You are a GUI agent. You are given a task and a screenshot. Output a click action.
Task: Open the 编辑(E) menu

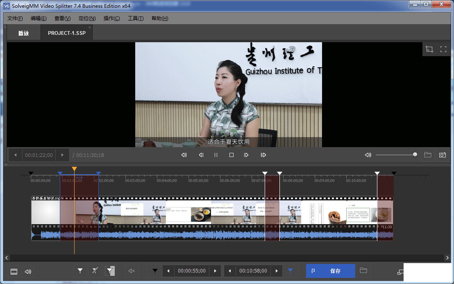39,18
